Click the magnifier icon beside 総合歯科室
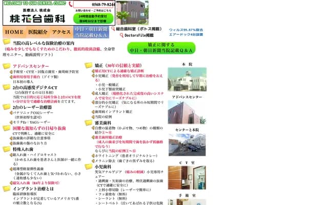This screenshot has width=328, height=205. tap(113, 29)
